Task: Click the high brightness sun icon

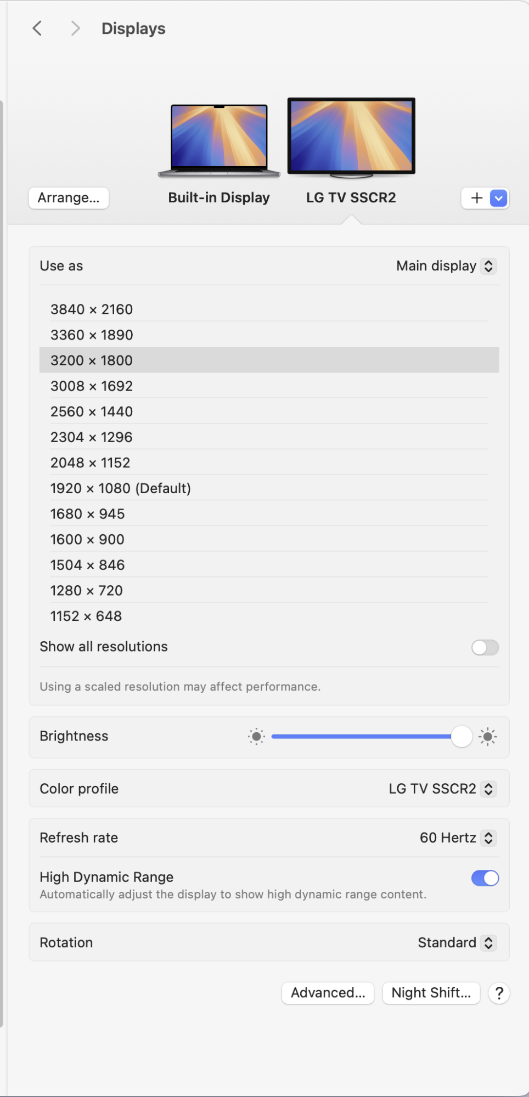Action: [x=487, y=737]
